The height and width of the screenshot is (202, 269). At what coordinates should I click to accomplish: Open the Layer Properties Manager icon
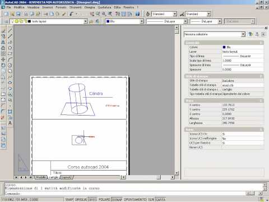click(6, 21)
